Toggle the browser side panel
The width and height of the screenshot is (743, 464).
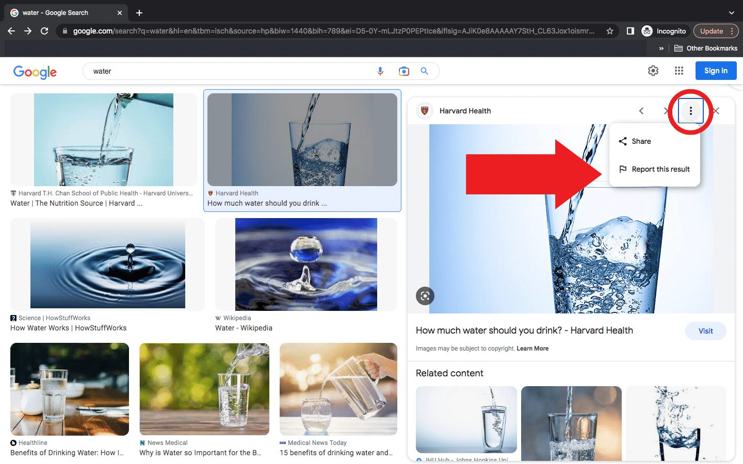[630, 31]
